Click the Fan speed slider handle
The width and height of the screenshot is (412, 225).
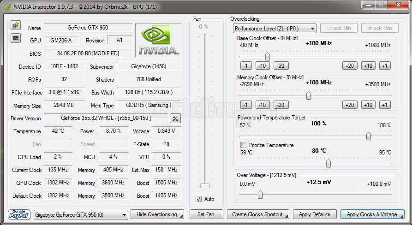[x=205, y=186]
